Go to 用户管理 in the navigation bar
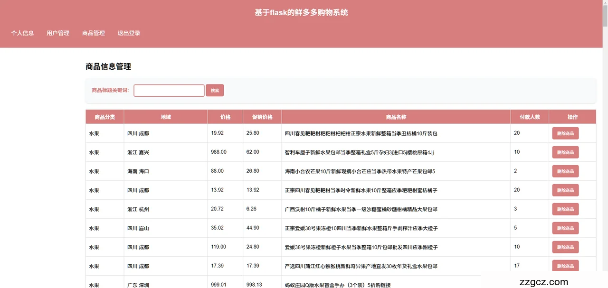 [58, 33]
